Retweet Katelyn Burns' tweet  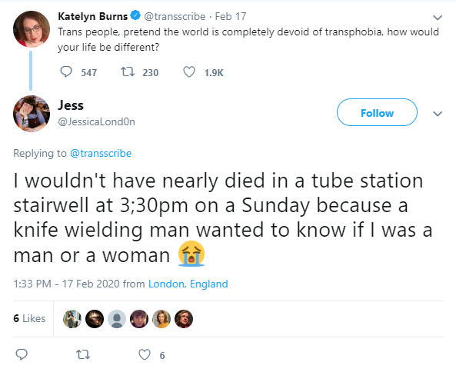[128, 71]
